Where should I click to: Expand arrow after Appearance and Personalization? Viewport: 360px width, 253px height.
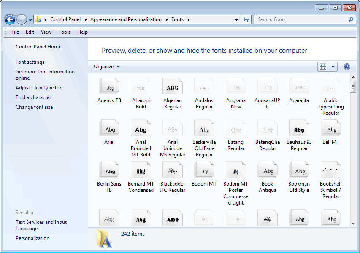pyautogui.click(x=167, y=20)
